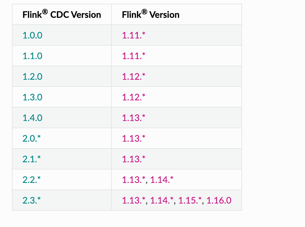Open the 1.4.0 CDC version link
The image size is (305, 227).
tap(32, 118)
